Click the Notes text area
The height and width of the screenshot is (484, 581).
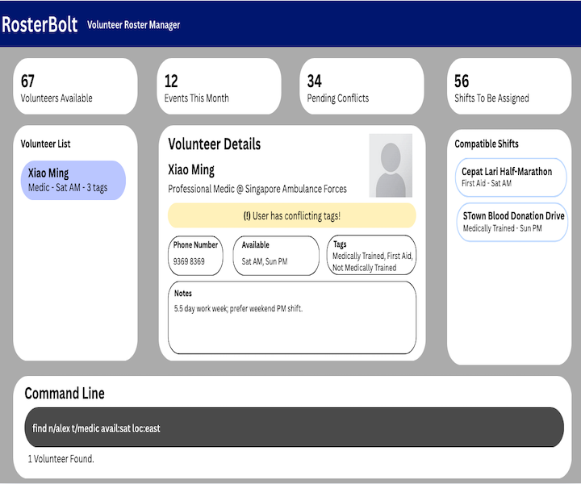(291, 317)
